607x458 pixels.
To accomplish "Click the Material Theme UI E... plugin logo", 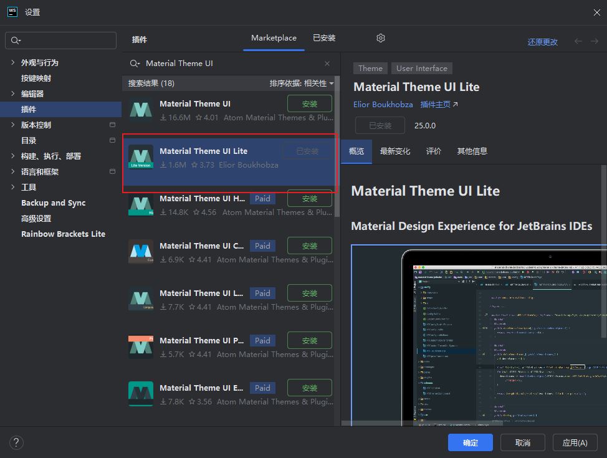I will [141, 394].
